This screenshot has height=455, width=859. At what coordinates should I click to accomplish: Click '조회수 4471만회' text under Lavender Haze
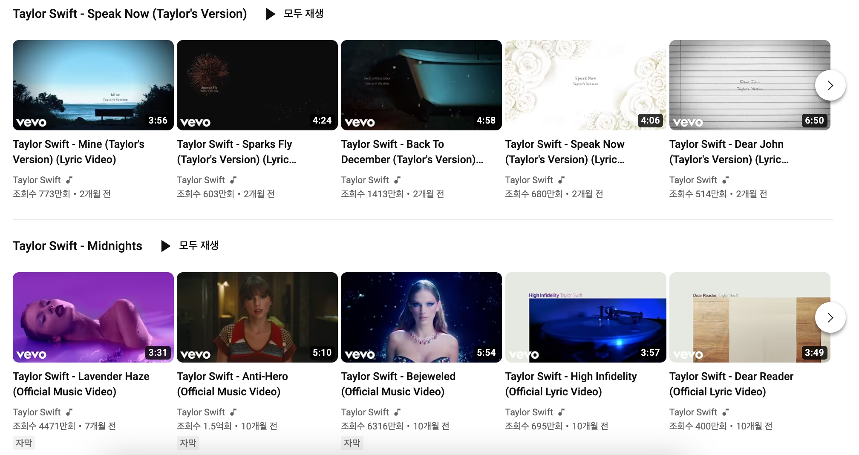point(44,426)
